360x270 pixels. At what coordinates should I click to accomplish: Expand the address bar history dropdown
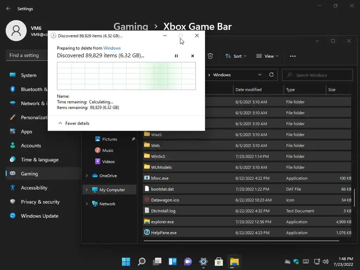tap(260, 75)
